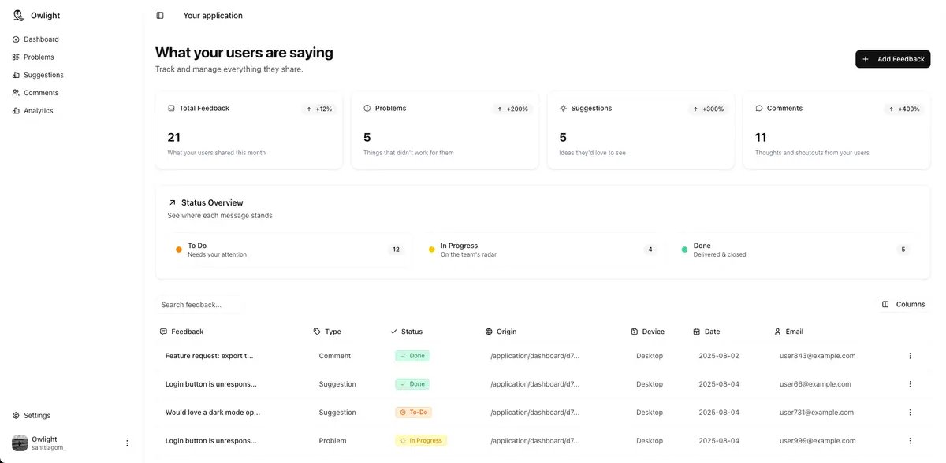Sort by the Email column header
The image size is (946, 463).
788,332
